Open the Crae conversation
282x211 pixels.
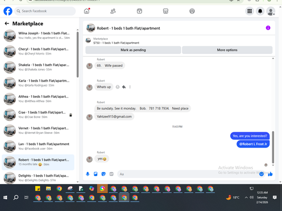(38, 115)
